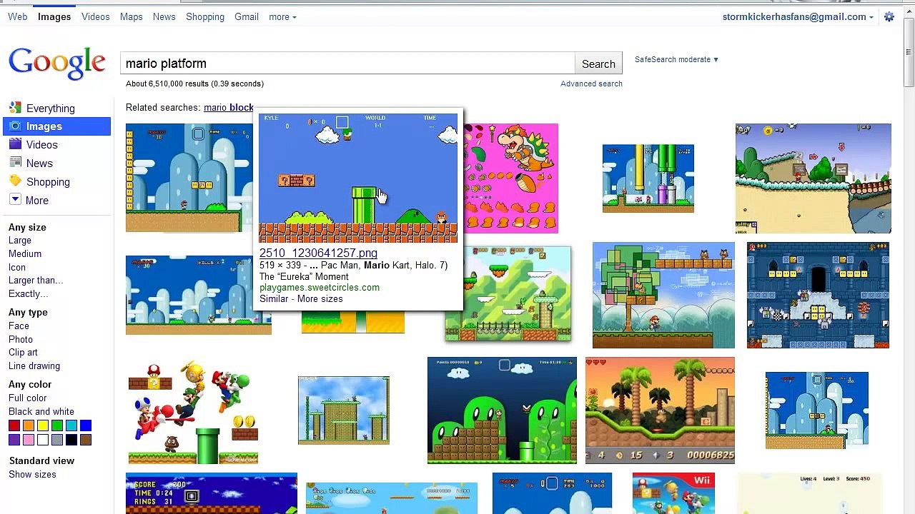Screen dimensions: 915x514
Task: Open the blue castle level thumbnail
Action: point(818,295)
